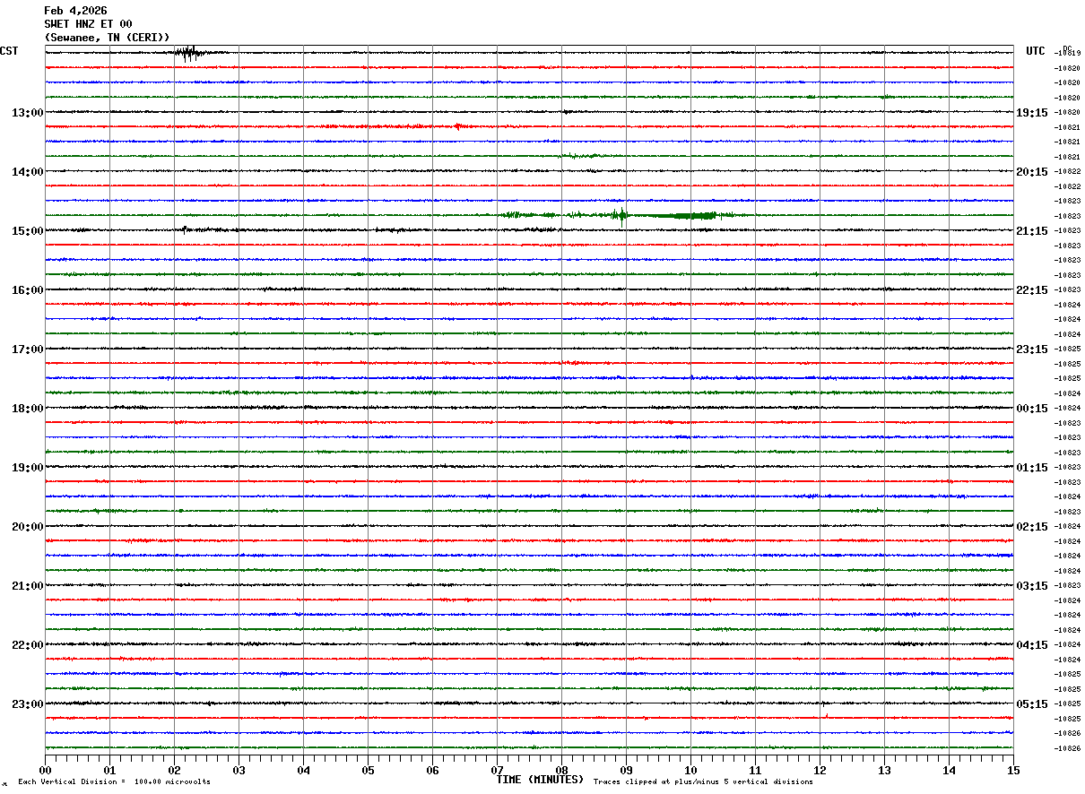
Task: Click minute 12 on the time axis
Action: click(820, 770)
